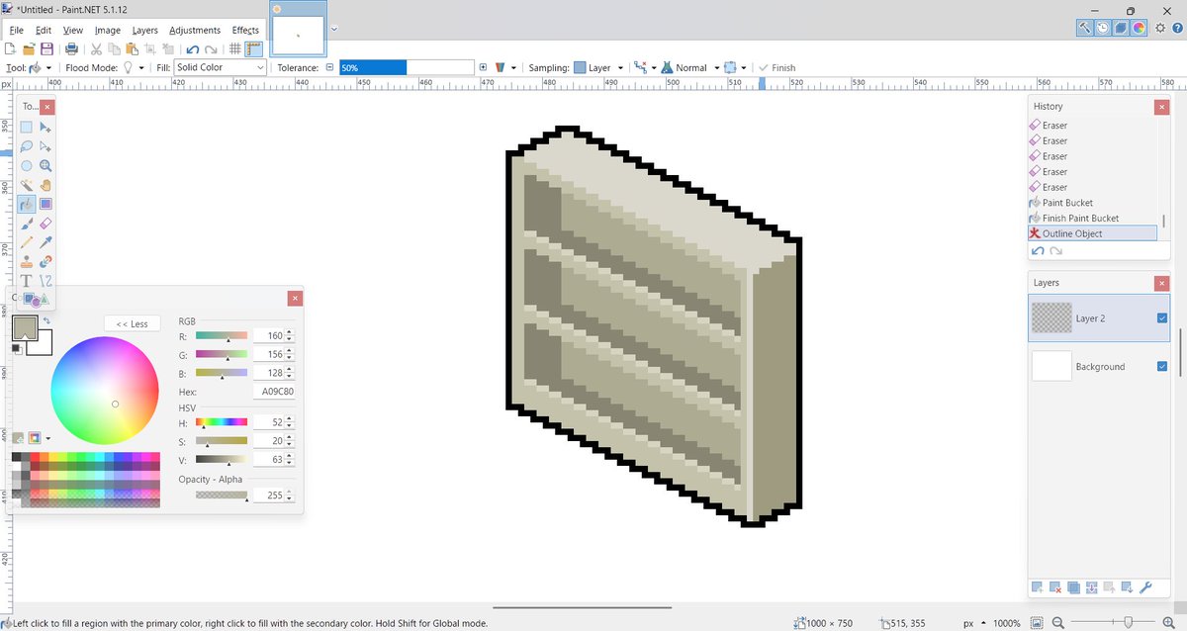Open the Effects menu
This screenshot has width=1187, height=631.
tap(245, 30)
